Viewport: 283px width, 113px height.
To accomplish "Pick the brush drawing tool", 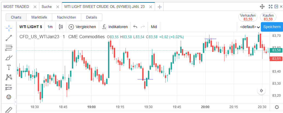I will click(9, 58).
